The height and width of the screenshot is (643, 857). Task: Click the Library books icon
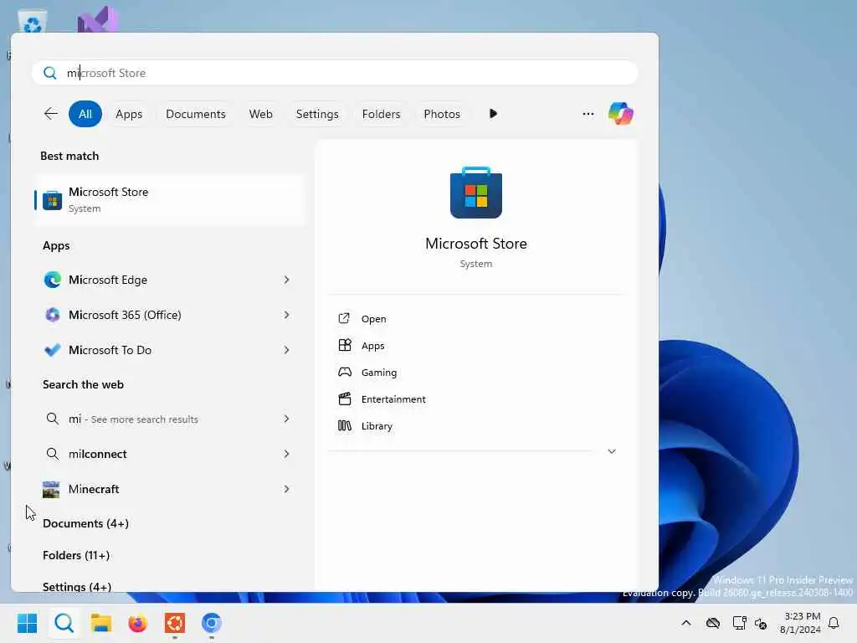click(x=345, y=425)
